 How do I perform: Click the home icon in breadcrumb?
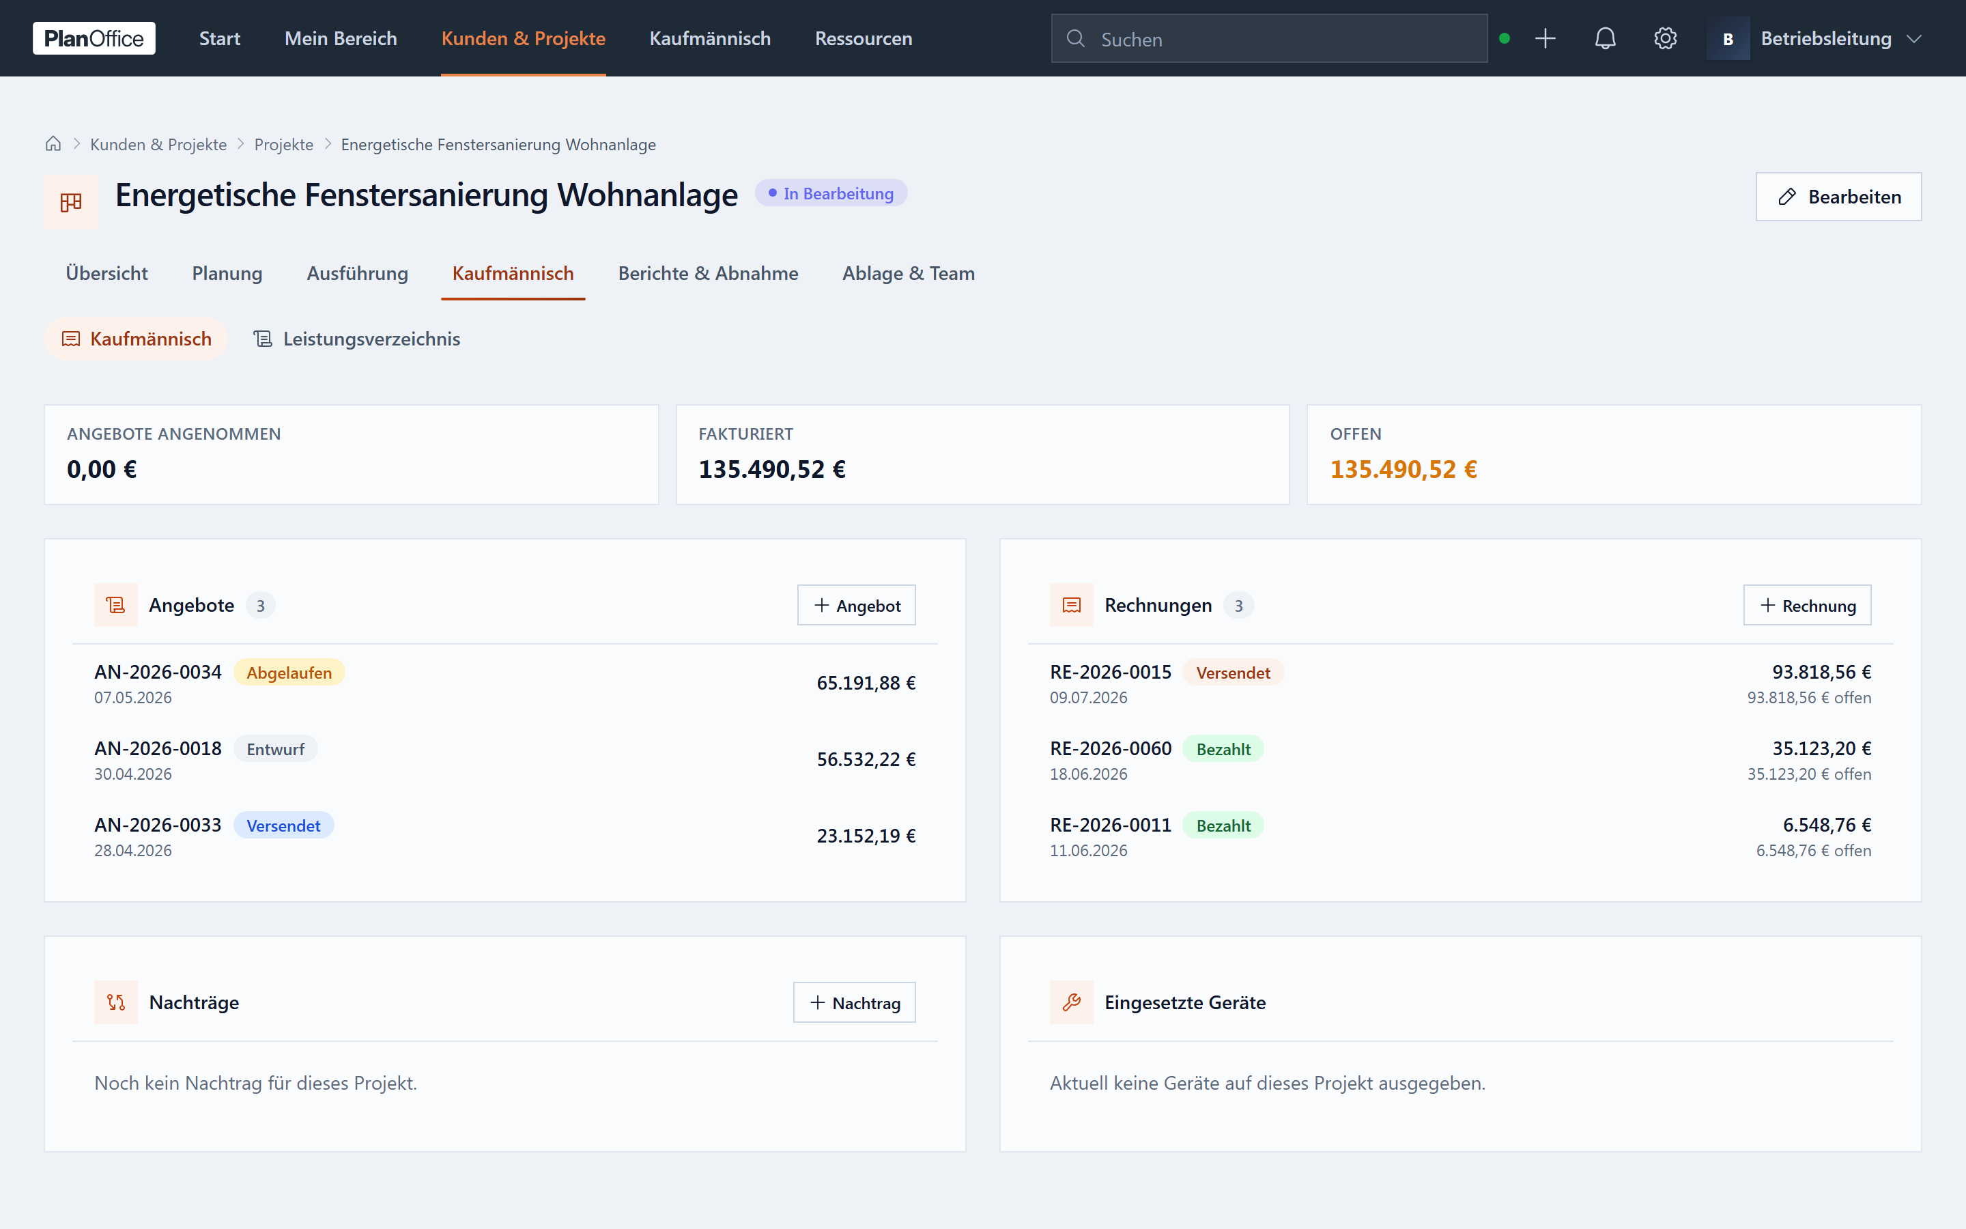(54, 144)
